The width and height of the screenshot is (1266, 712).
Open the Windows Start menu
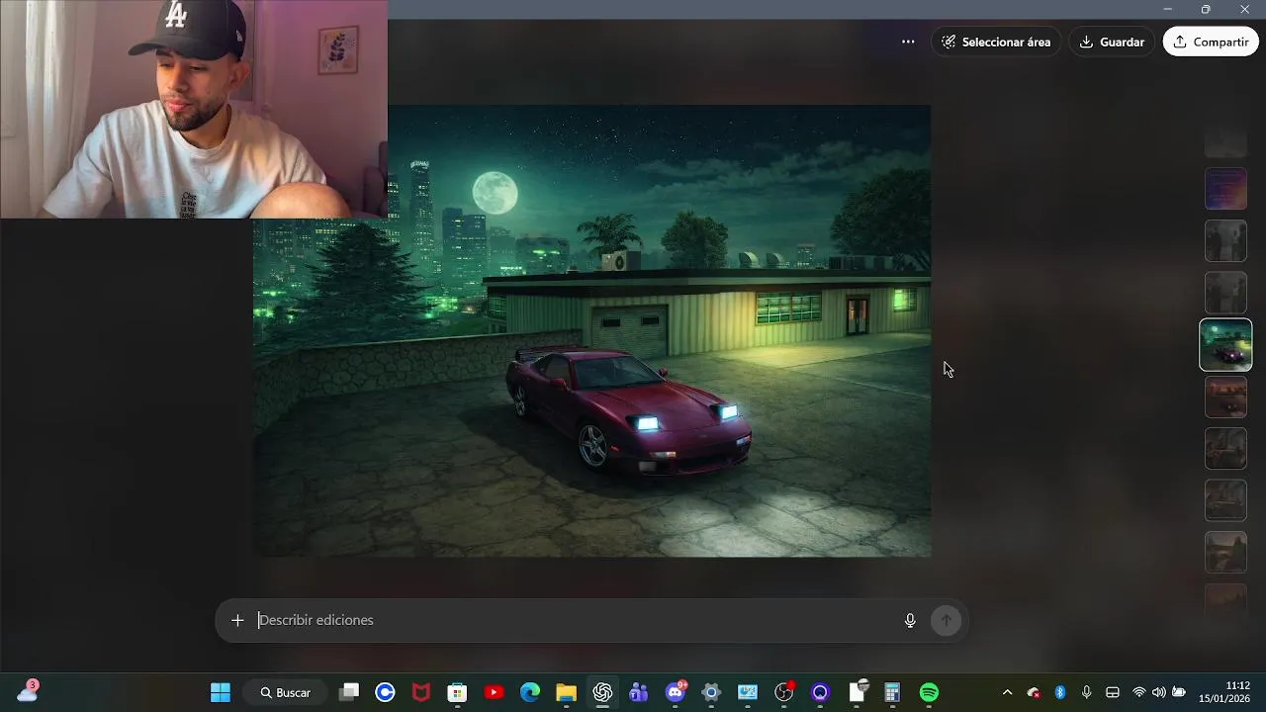pyautogui.click(x=221, y=692)
